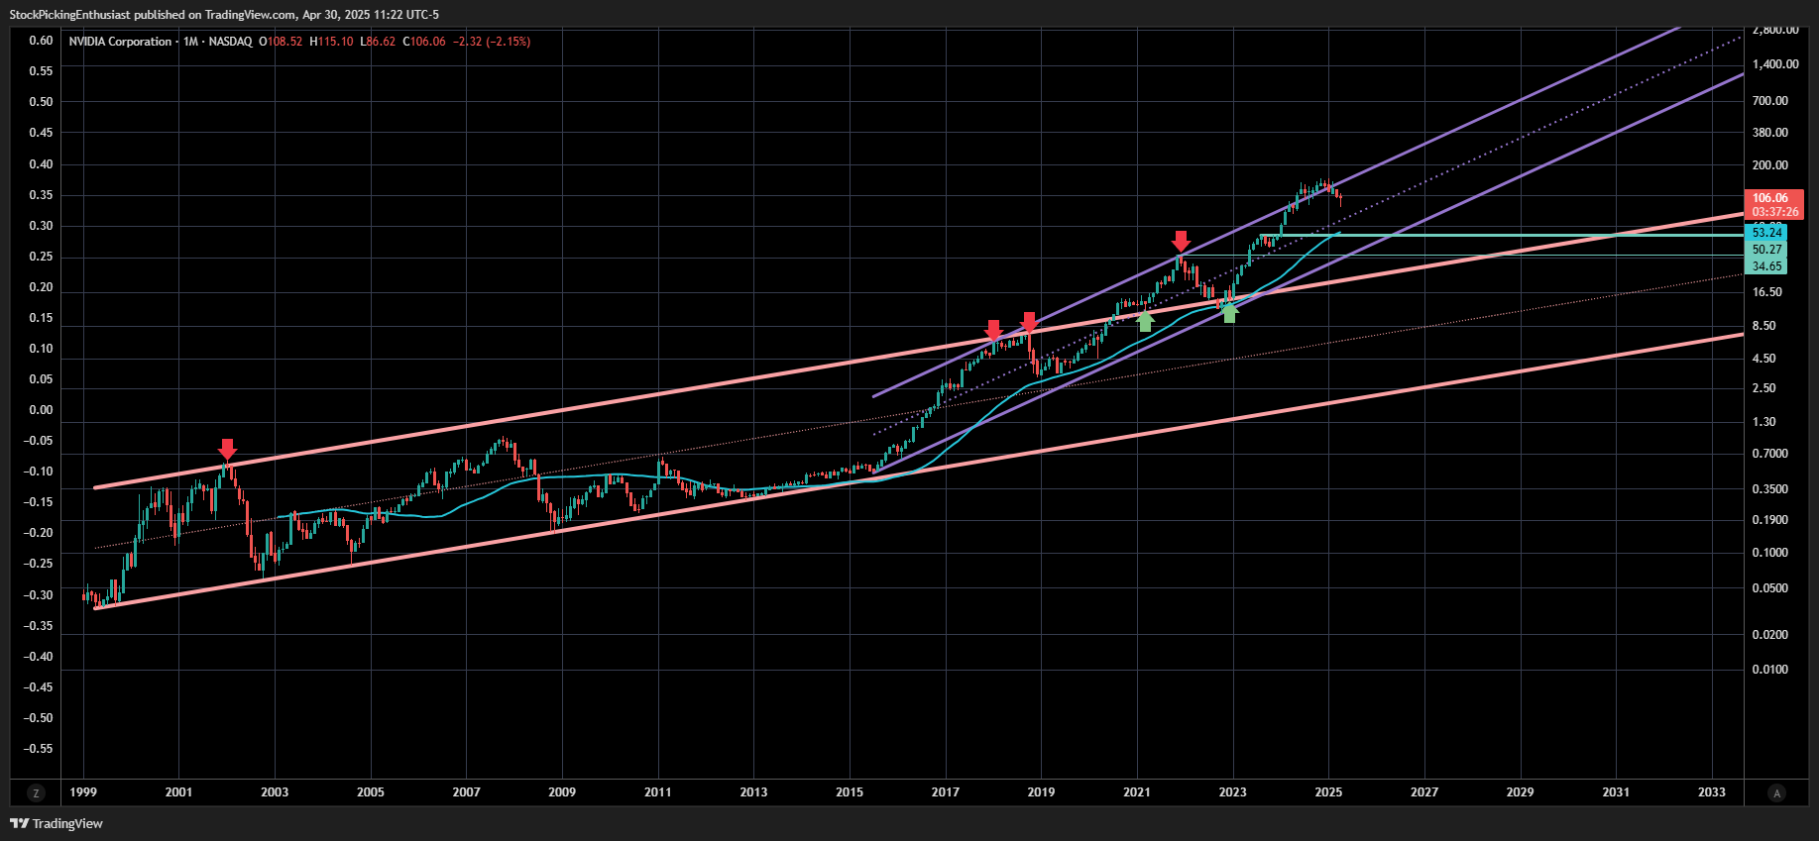Click the 2025 label on the time axis
1819x841 pixels.
tap(1328, 792)
